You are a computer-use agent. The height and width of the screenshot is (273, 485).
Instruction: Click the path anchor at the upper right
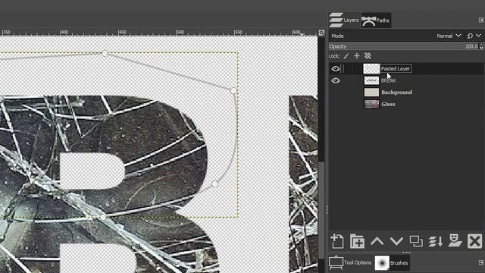pyautogui.click(x=233, y=90)
